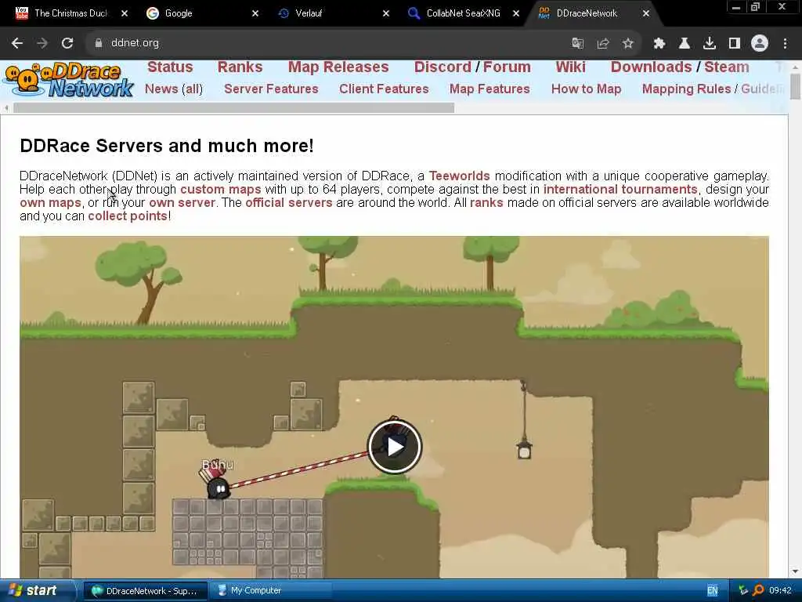802x602 pixels.
Task: Close the Verlauf tab
Action: coord(386,13)
